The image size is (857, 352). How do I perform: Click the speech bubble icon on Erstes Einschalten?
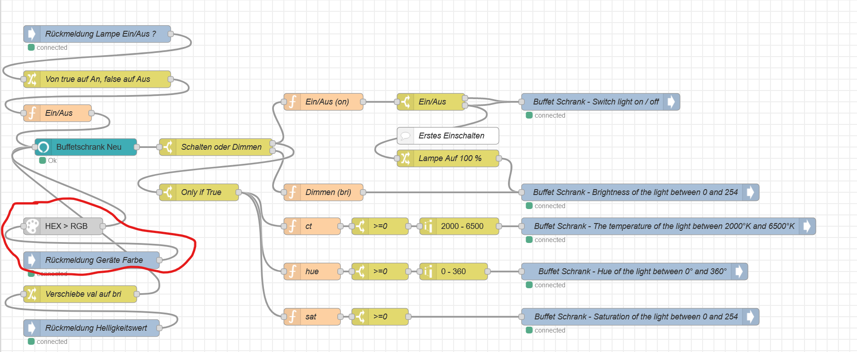tap(406, 136)
